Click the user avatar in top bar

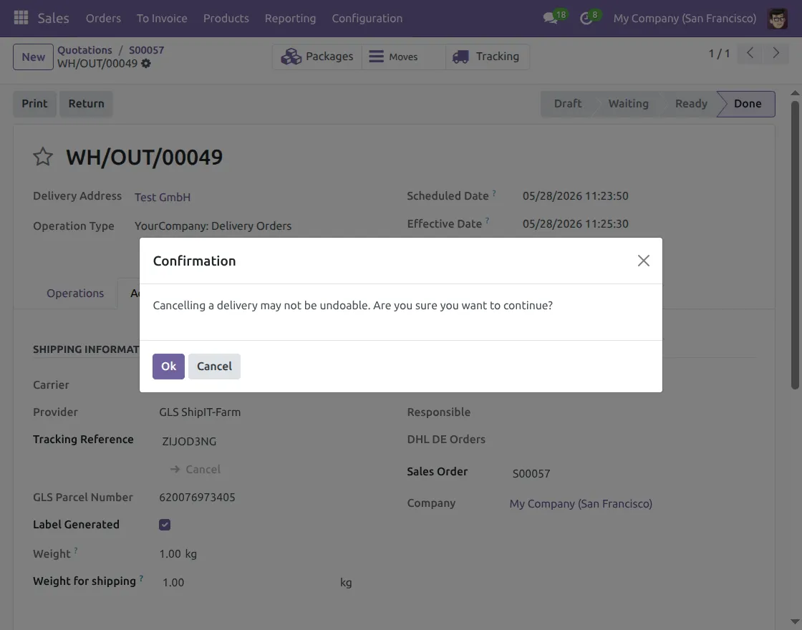pos(777,19)
